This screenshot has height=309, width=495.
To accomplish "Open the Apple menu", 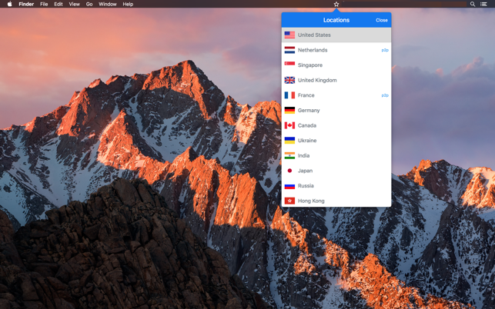I will pos(9,5).
